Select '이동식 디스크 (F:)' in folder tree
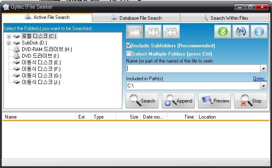Image resolution: width=272 pixels, height=168 pixels. pyautogui.click(x=41, y=69)
